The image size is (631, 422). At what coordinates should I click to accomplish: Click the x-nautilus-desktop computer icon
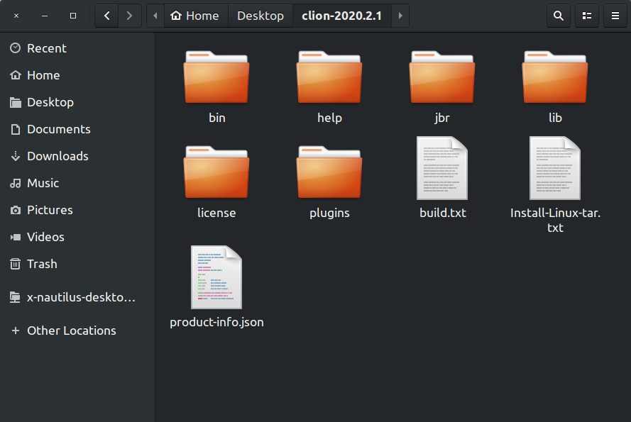click(x=16, y=297)
